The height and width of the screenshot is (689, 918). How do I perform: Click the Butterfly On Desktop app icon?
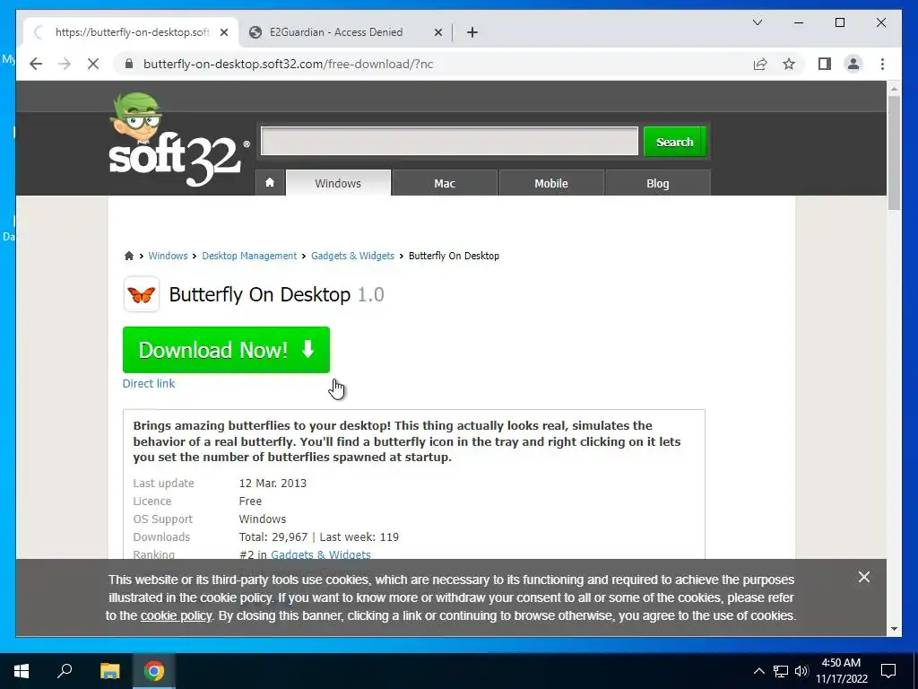tap(141, 294)
